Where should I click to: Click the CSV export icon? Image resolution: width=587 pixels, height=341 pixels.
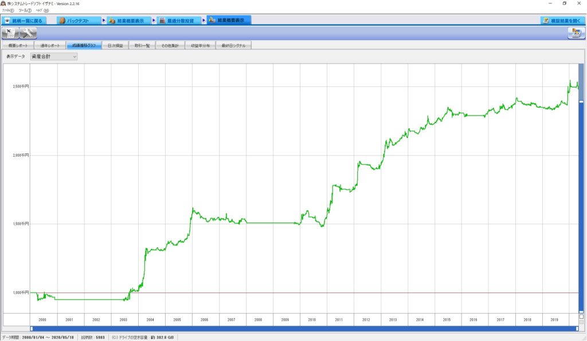[10, 33]
